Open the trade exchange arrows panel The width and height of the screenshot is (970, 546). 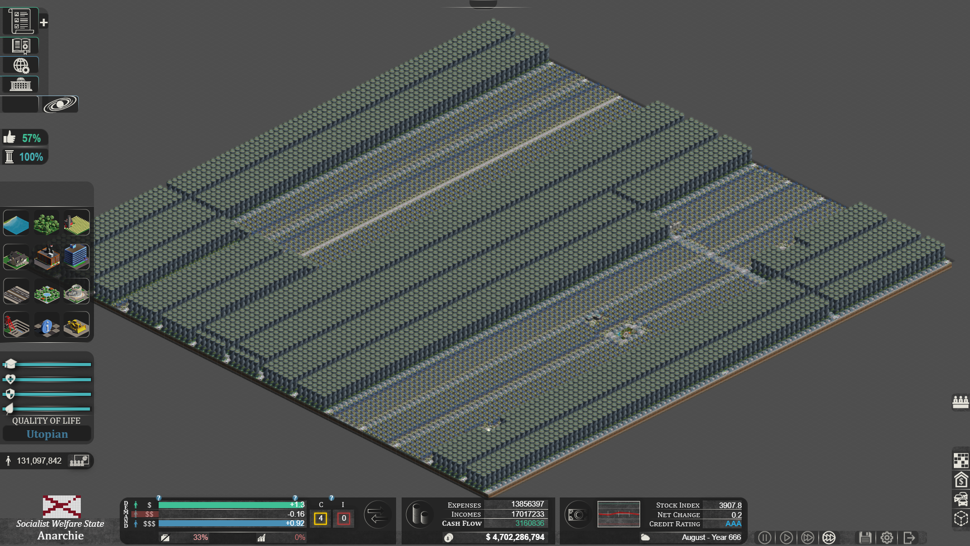click(377, 516)
